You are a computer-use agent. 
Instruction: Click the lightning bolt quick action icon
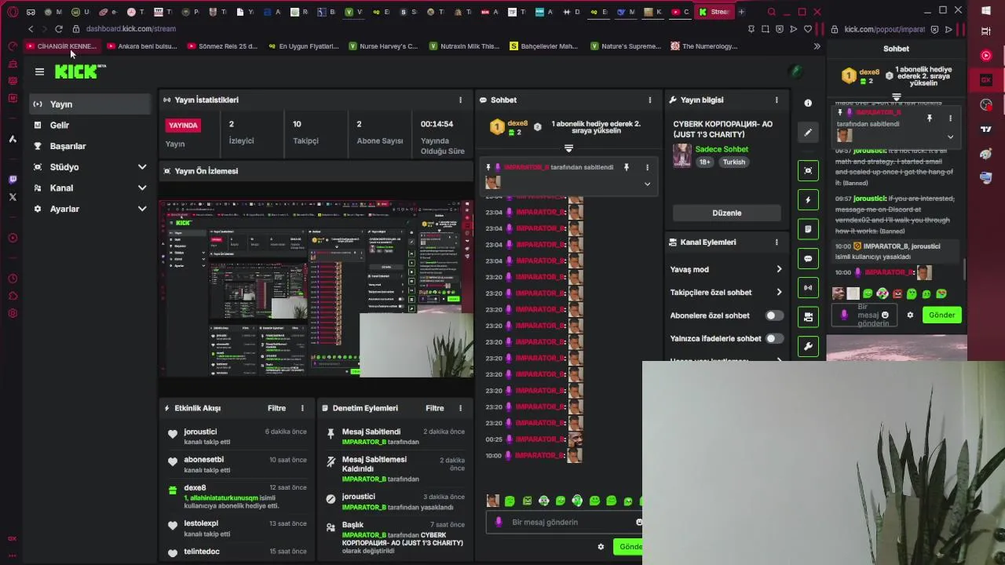click(x=808, y=200)
